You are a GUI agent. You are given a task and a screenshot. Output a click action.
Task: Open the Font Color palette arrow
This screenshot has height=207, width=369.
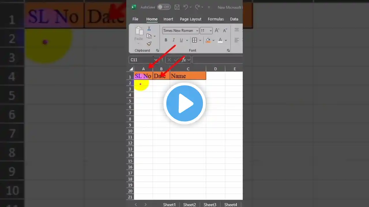click(226, 40)
